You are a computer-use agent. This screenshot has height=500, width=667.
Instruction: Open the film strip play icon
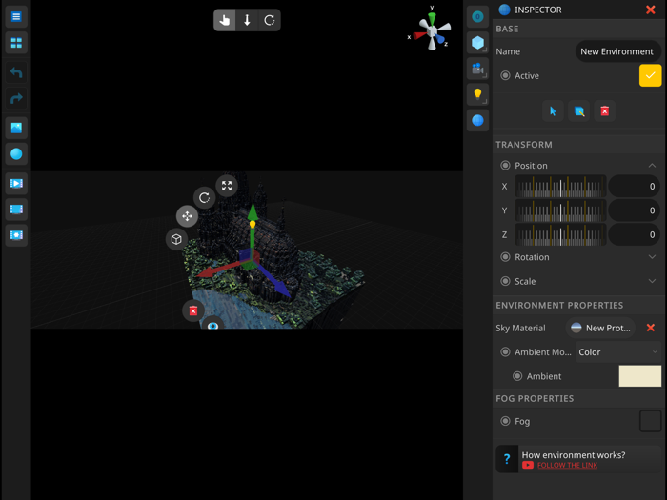[16, 184]
